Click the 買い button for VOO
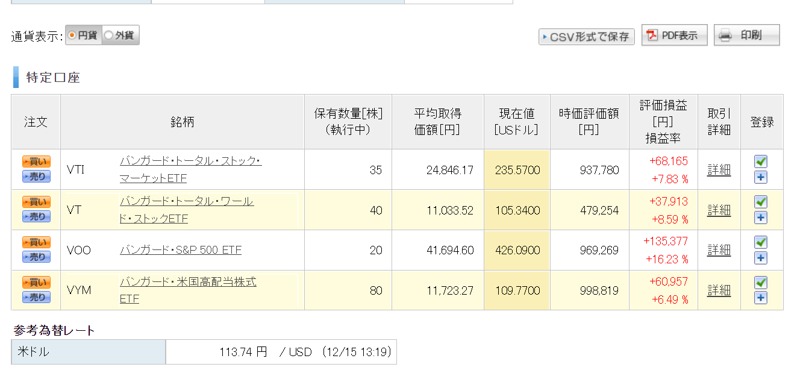 tap(36, 242)
